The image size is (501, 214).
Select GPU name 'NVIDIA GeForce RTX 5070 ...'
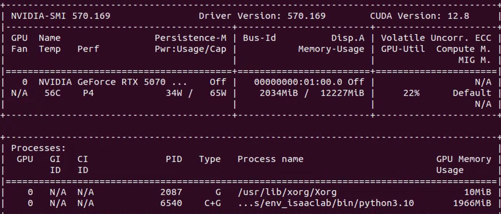pos(113,82)
